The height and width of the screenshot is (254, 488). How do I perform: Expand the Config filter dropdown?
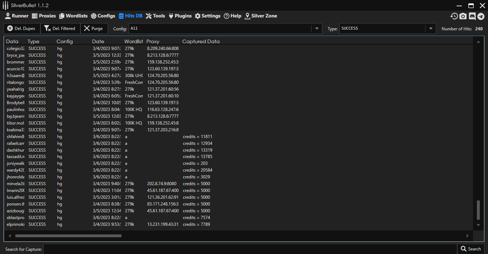[x=317, y=29]
